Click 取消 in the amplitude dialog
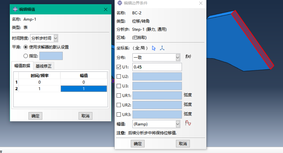Screen dimensions: 283x153 [x=85, y=116]
